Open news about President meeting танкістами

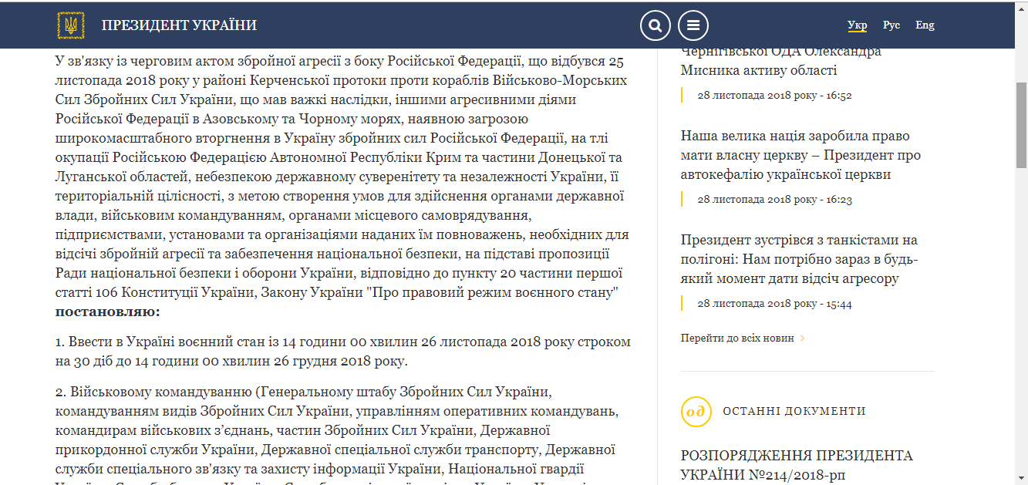click(x=799, y=259)
